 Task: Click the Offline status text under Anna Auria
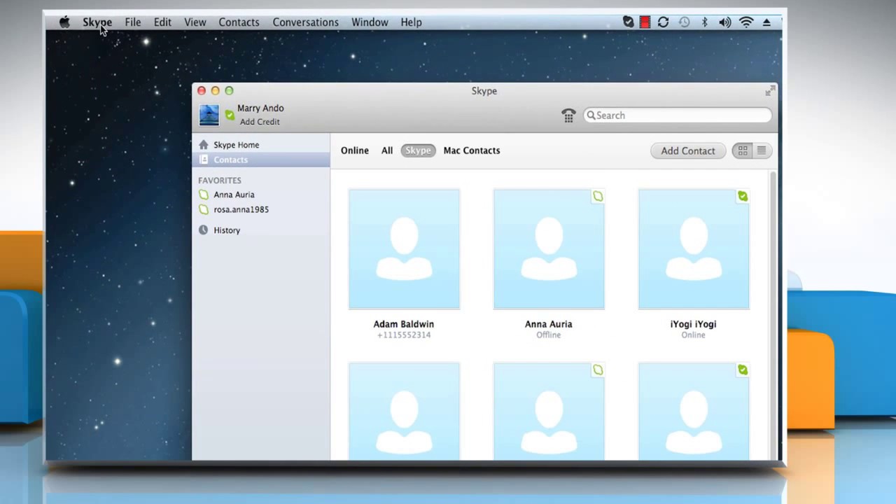549,335
